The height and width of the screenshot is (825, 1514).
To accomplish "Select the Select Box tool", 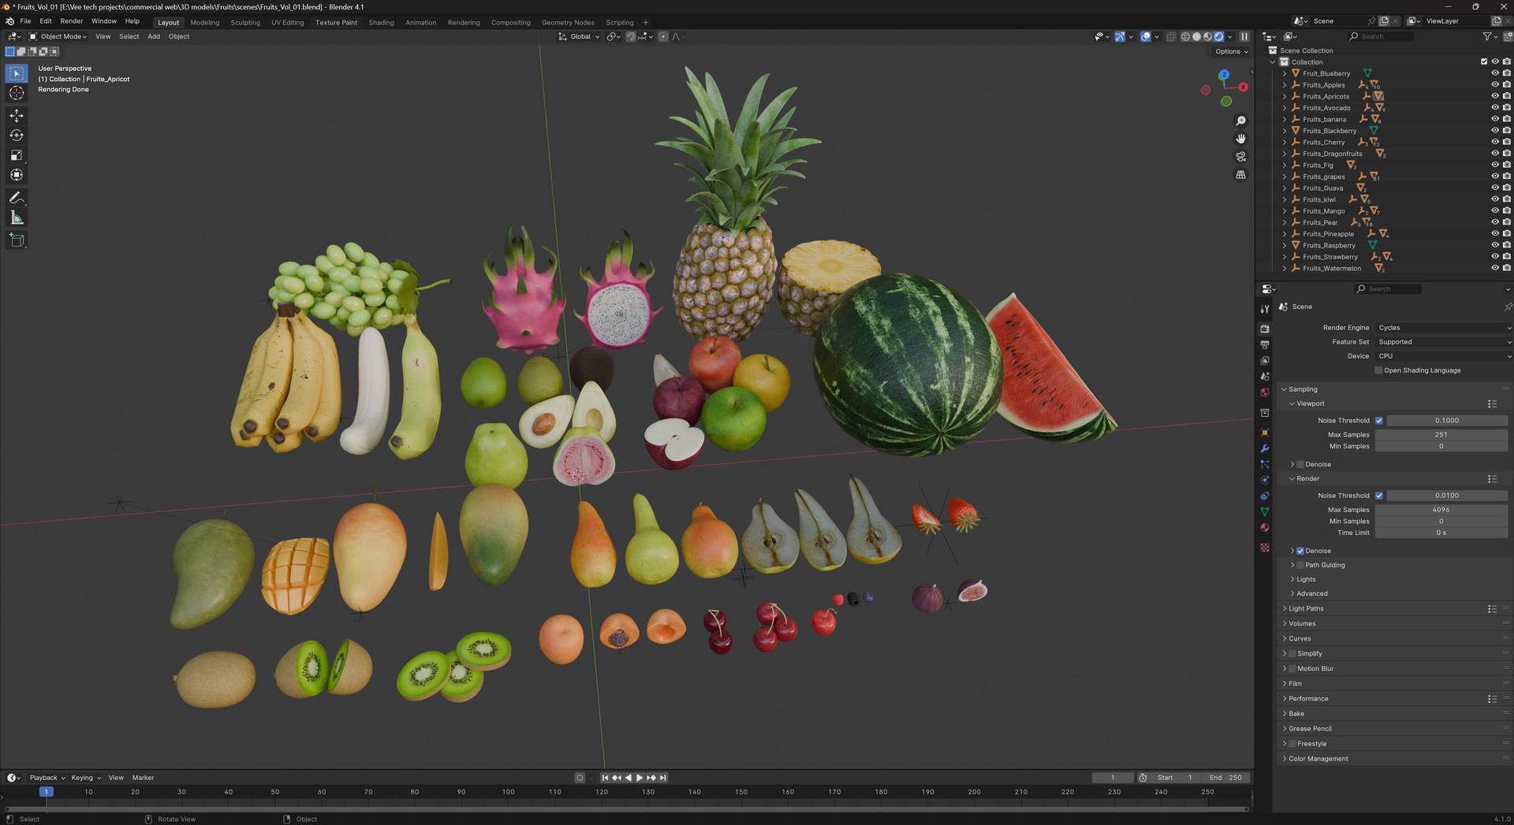I will point(17,73).
